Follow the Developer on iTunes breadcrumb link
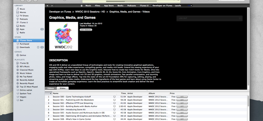The width and height of the screenshot is (263, 121). (x=60, y=12)
